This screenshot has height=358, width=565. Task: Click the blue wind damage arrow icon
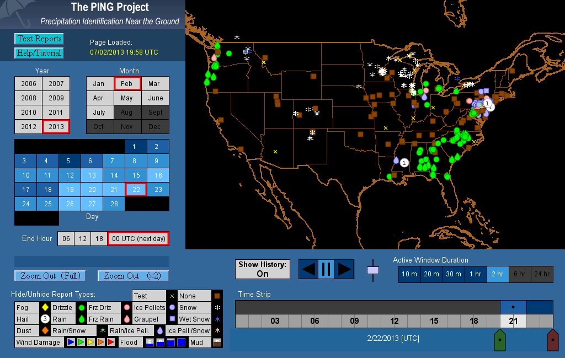[x=71, y=343]
